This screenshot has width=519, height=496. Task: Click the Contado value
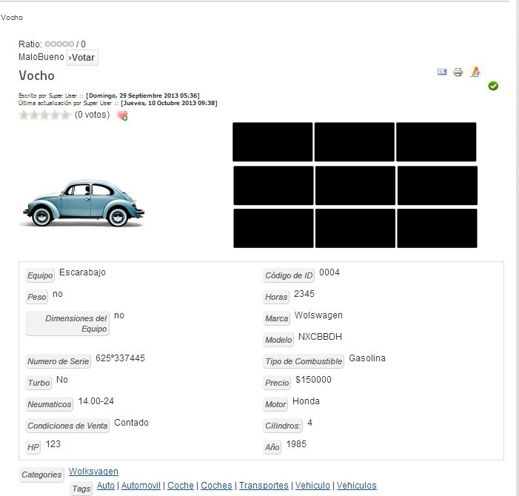[x=131, y=423]
